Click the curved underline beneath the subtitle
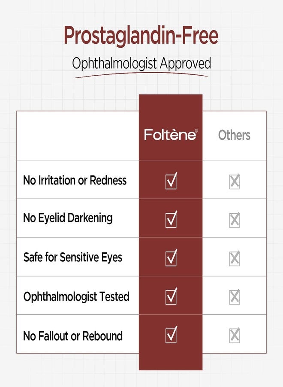 141,75
